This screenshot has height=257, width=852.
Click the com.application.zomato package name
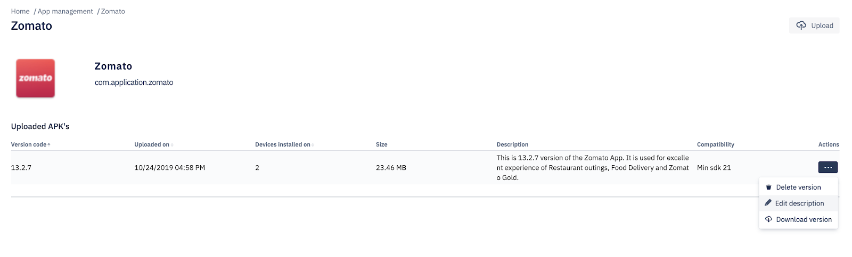(x=134, y=82)
